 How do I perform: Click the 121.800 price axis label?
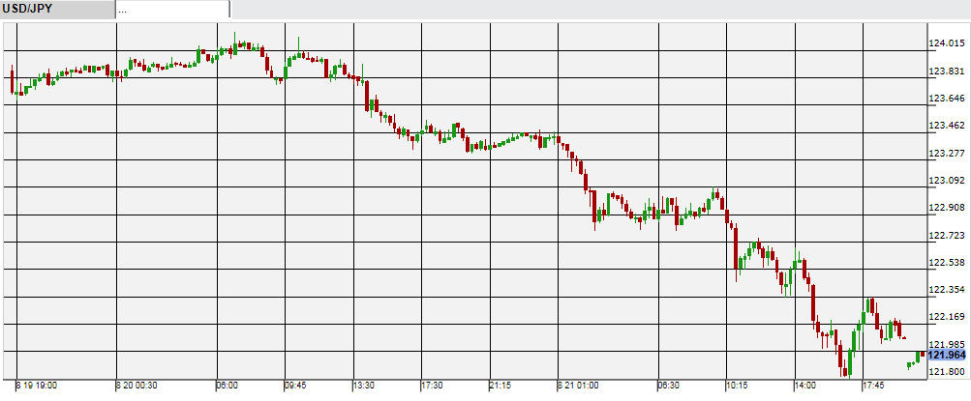point(947,372)
